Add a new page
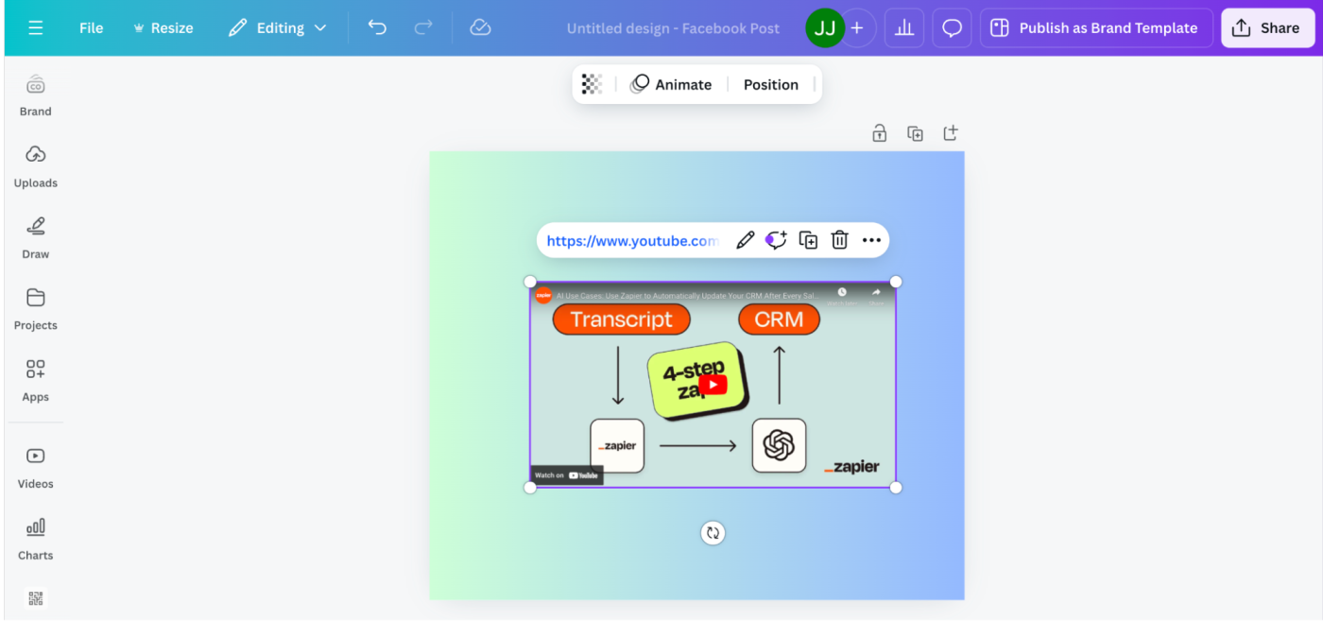 pos(951,133)
